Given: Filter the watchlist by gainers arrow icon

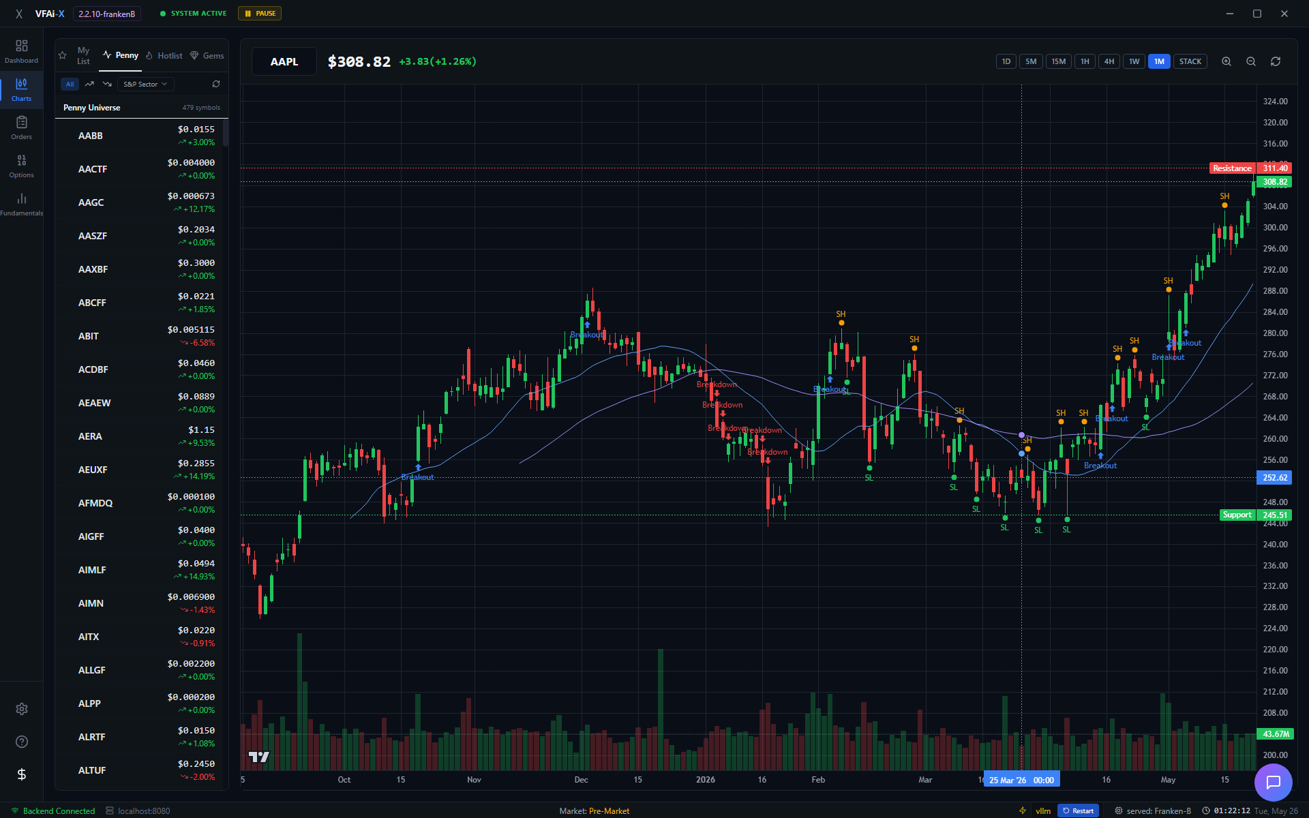Looking at the screenshot, I should coord(89,84).
